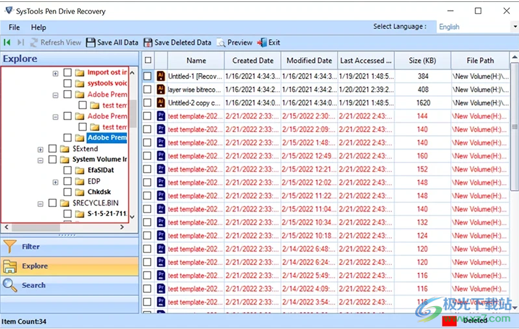The height and width of the screenshot is (329, 519).
Task: Click the Save All Data button label
Action: coord(117,42)
